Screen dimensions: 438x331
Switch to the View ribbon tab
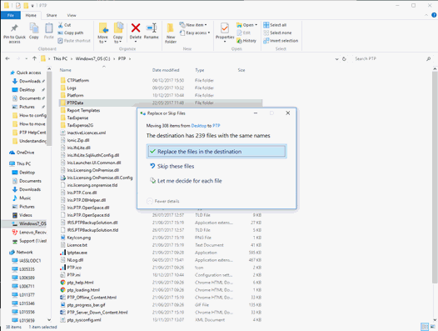point(72,15)
